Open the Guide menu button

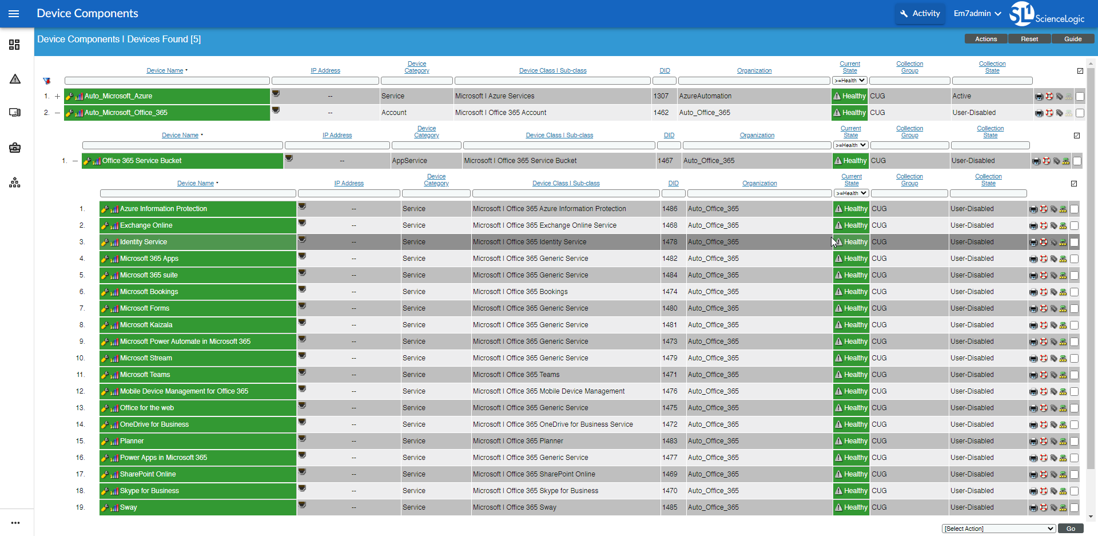tap(1073, 39)
